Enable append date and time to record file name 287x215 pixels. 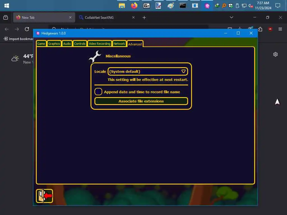(x=98, y=92)
